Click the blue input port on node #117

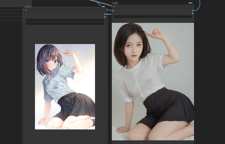click(113, 11)
